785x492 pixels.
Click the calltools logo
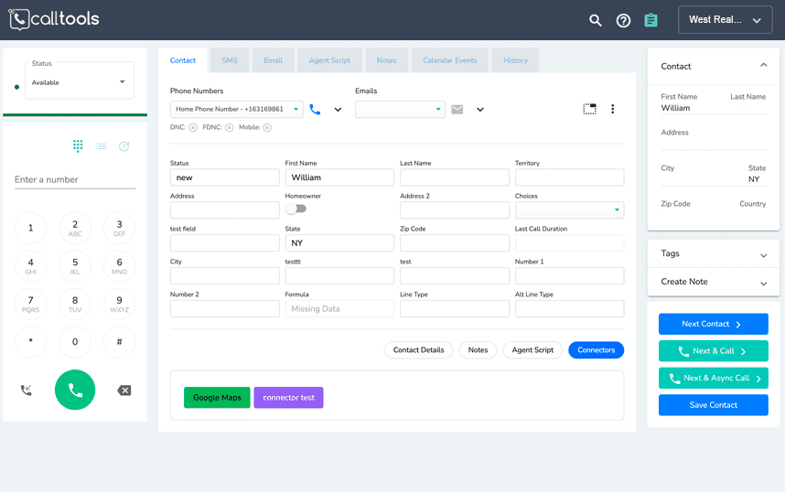click(54, 19)
